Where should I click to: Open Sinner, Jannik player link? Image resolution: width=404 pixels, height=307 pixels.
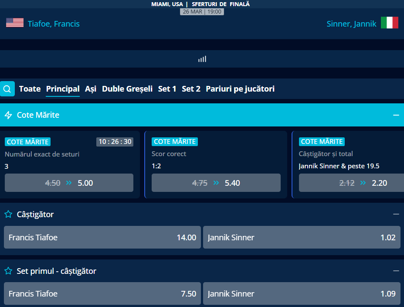[x=351, y=24]
